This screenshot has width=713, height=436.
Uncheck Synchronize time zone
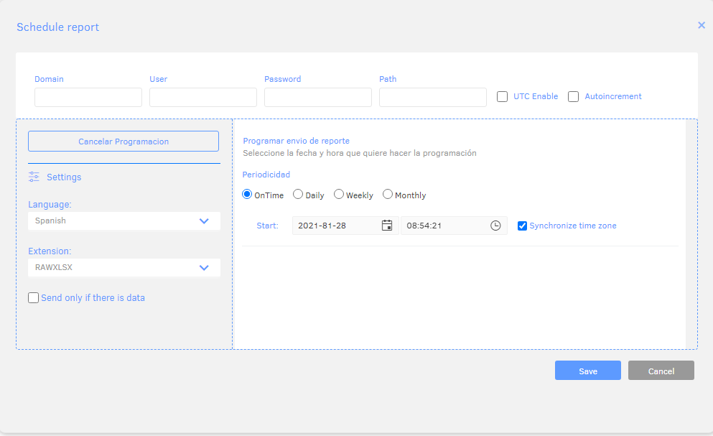522,226
